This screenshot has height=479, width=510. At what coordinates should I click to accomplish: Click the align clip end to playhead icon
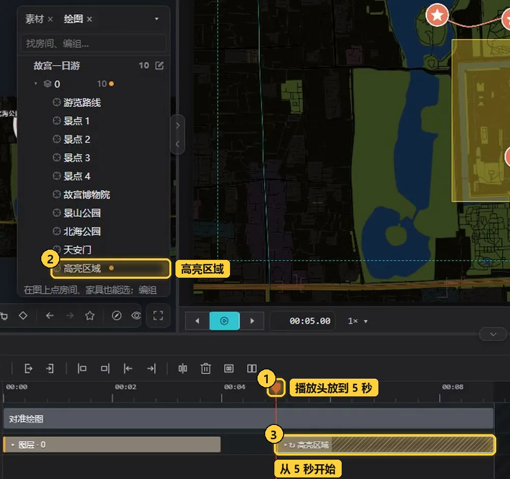(x=105, y=368)
